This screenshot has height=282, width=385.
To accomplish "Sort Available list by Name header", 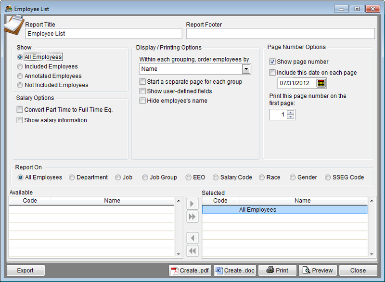I will [112, 201].
